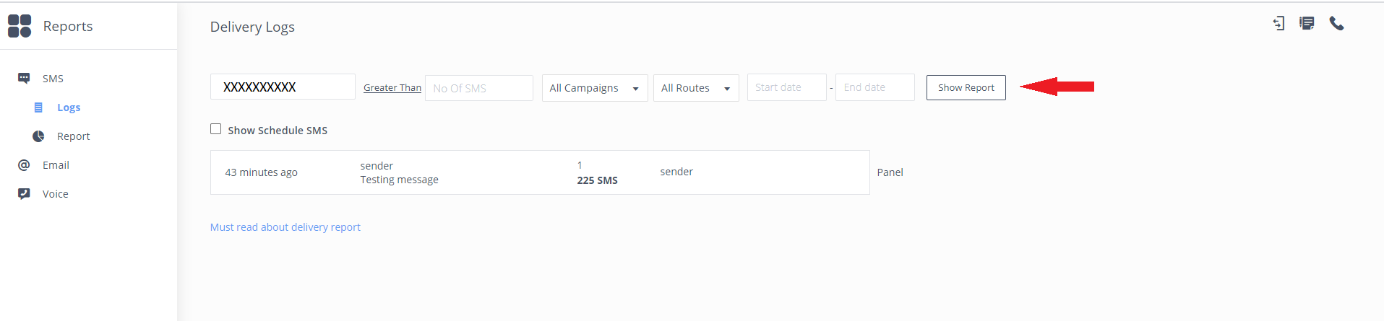This screenshot has width=1384, height=321.
Task: Click the phone call icon
Action: click(x=1336, y=24)
